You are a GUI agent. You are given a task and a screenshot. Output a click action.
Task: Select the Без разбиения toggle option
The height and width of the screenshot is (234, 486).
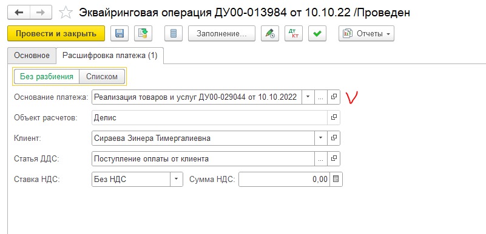(47, 76)
